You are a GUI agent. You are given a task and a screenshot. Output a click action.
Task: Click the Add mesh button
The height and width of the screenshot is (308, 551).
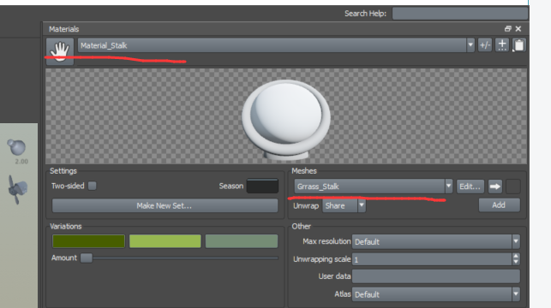(499, 204)
